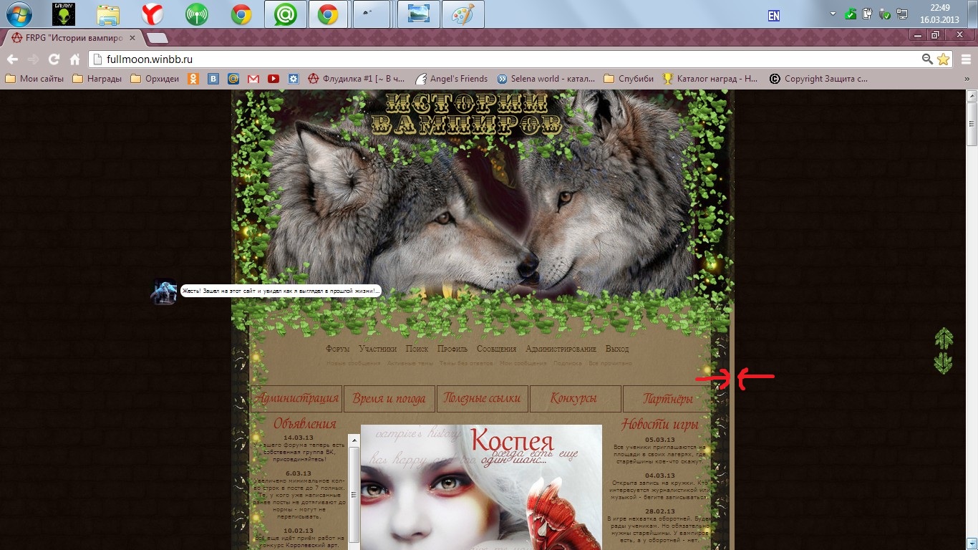Open Paint from the Windows taskbar
978x550 pixels.
(463, 14)
